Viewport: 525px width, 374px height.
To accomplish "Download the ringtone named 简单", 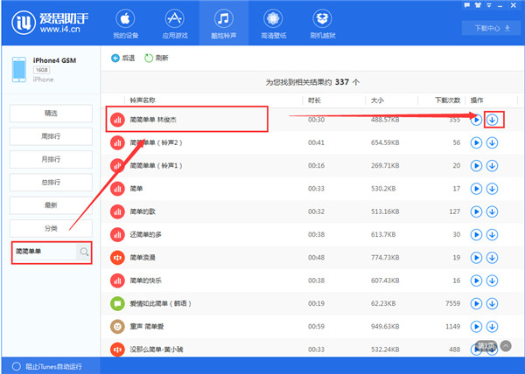I will pos(492,189).
